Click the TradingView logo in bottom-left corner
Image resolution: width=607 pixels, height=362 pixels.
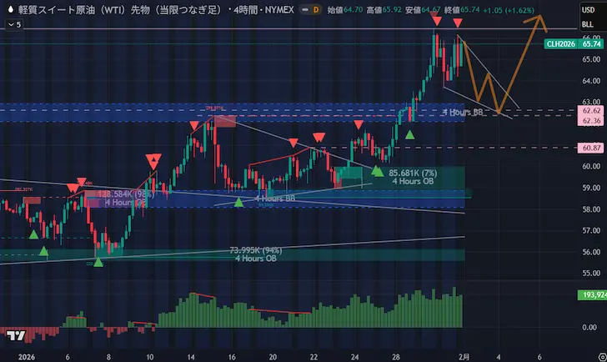coord(14,337)
